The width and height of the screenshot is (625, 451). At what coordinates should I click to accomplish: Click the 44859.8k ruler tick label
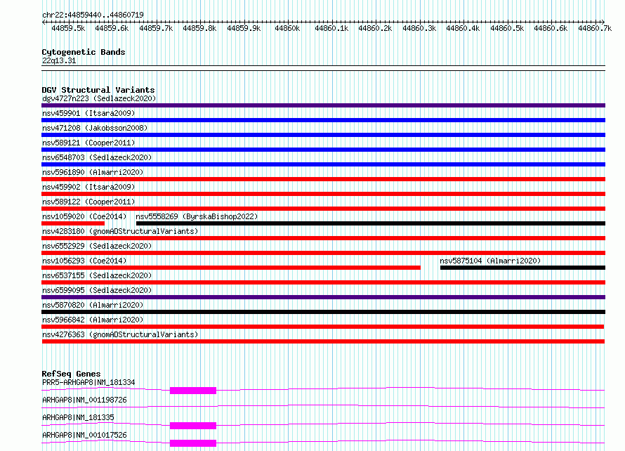[199, 28]
